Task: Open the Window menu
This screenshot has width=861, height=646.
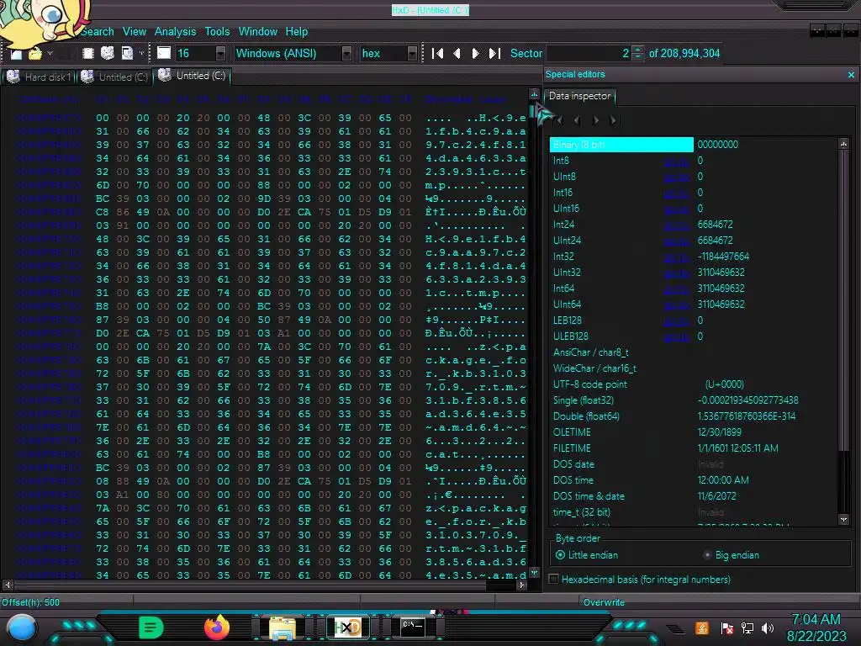Action: (x=257, y=32)
